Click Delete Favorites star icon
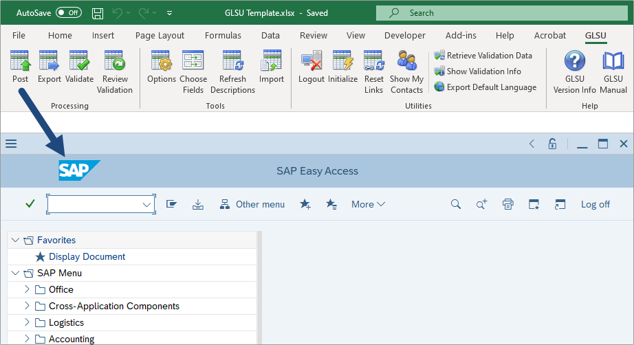This screenshot has height=345, width=634. click(x=331, y=204)
